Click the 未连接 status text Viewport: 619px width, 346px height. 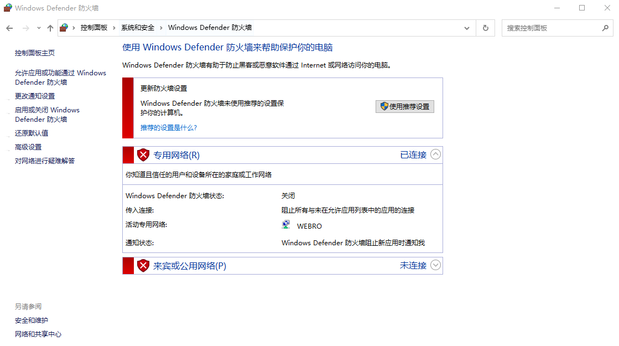[x=413, y=265]
